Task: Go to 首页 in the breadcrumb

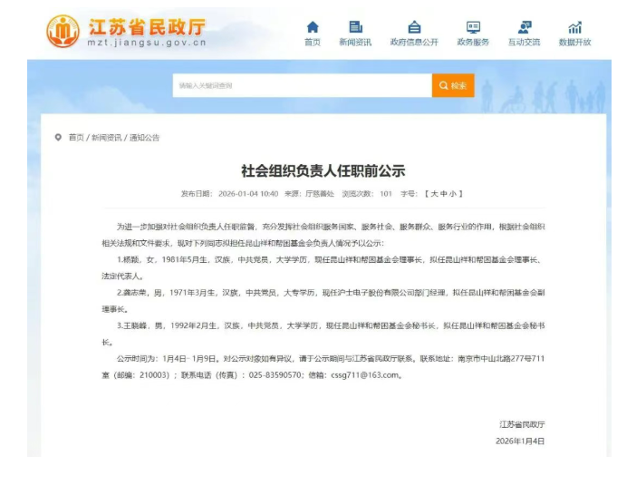Action: click(76, 138)
